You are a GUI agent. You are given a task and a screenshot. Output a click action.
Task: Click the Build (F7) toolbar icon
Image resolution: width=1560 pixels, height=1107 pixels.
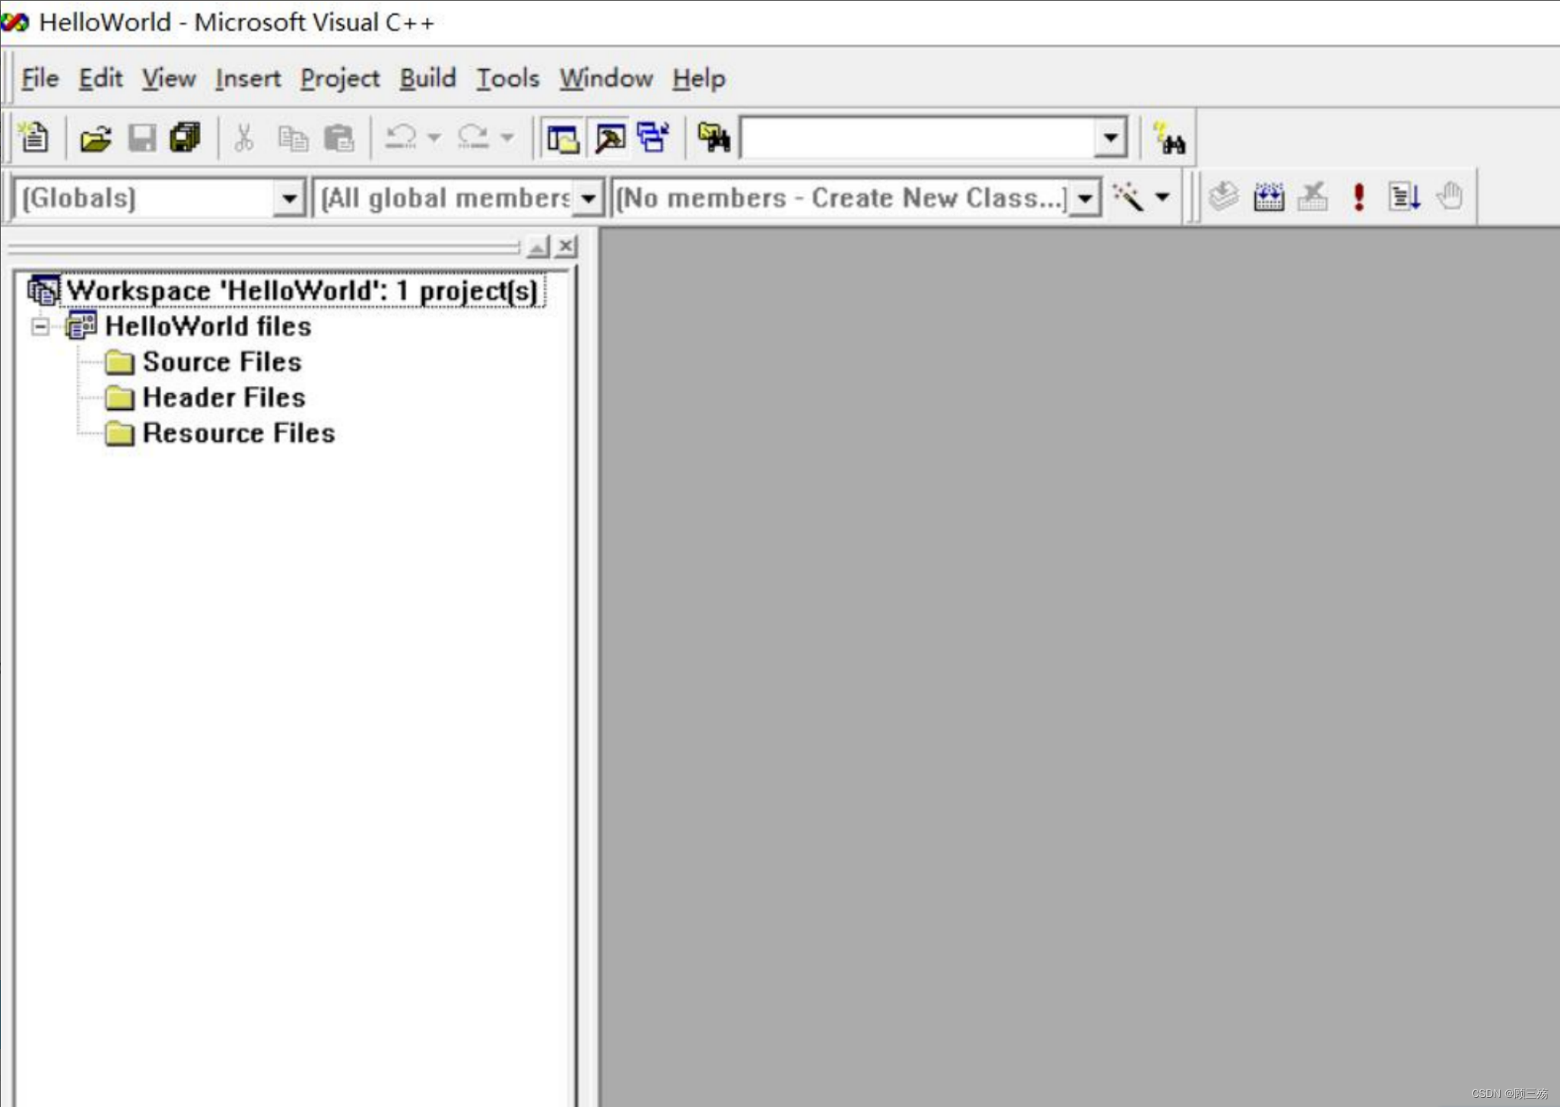[x=1268, y=198]
